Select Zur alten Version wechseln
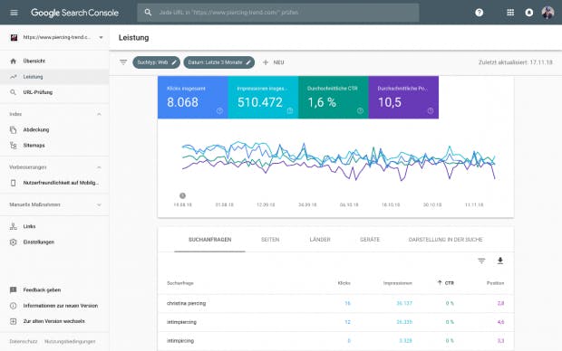562x351 pixels. click(54, 321)
